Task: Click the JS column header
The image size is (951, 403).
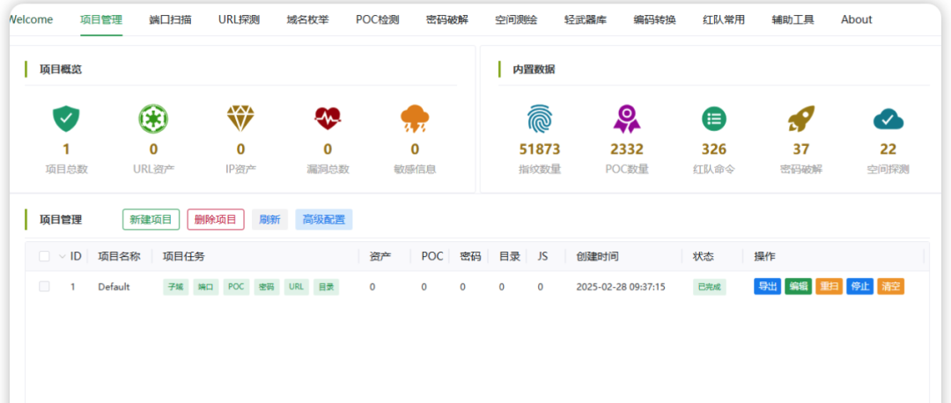Action: click(x=542, y=256)
